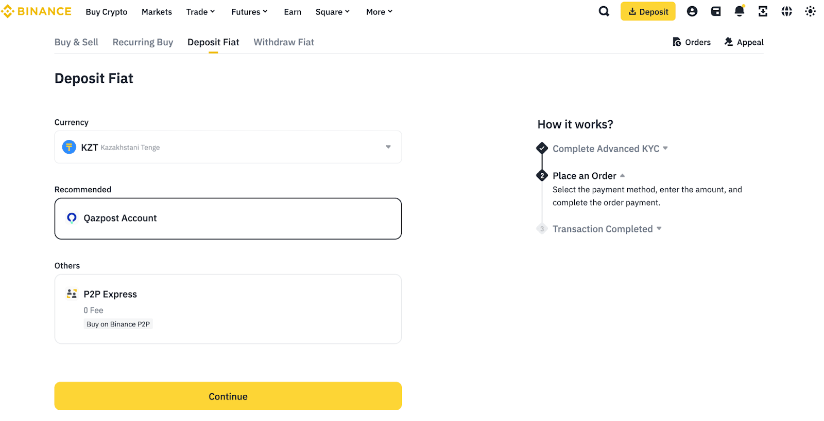Click the Binance logo

pyautogui.click(x=36, y=11)
